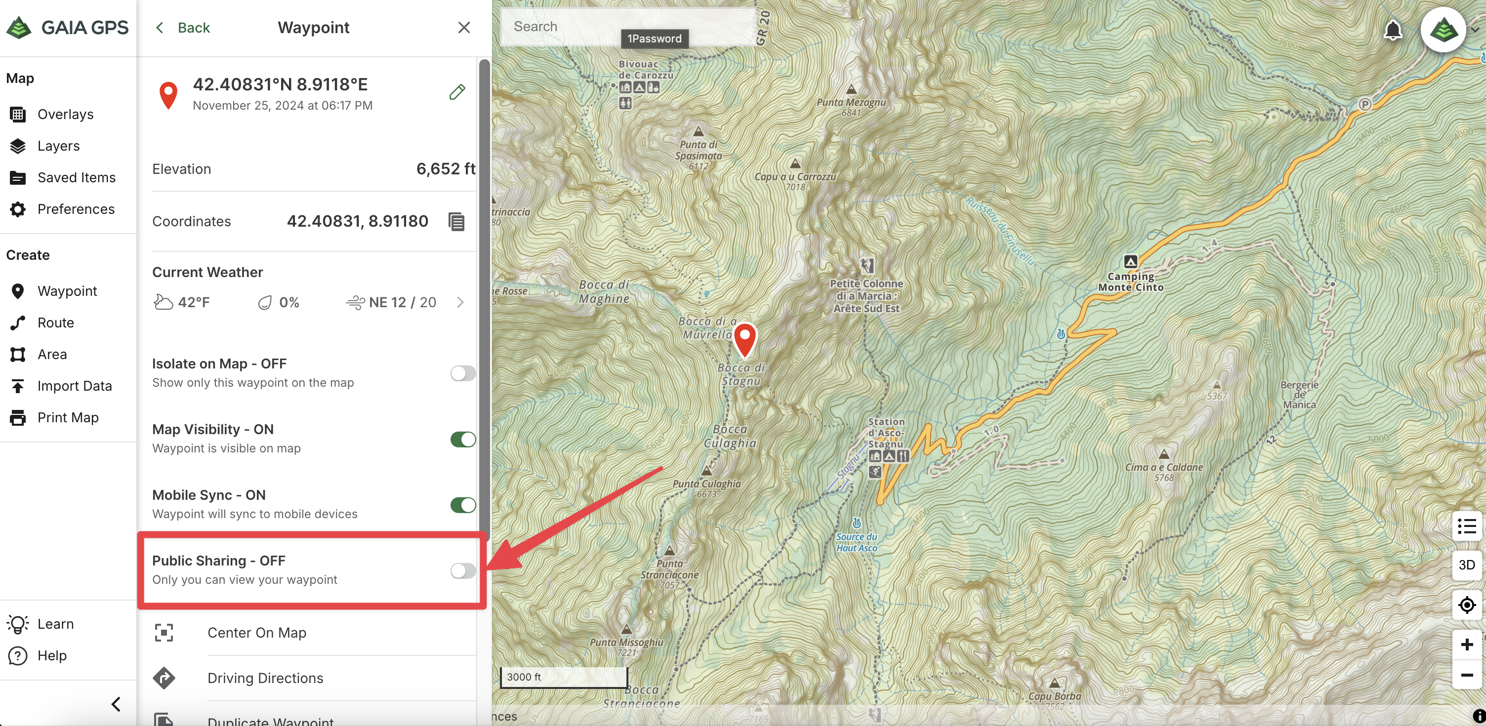Screen dimensions: 1486x726
Task: Open Saved Items in sidebar
Action: click(76, 178)
